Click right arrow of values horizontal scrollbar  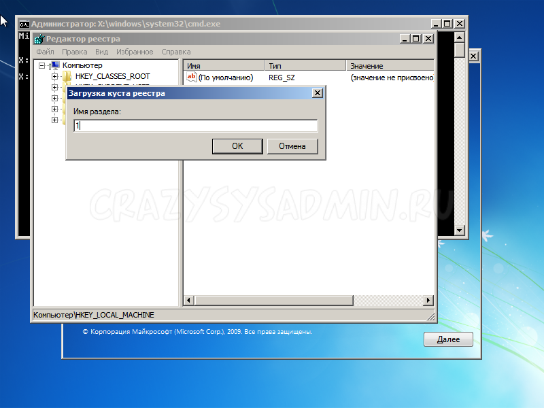click(x=428, y=301)
